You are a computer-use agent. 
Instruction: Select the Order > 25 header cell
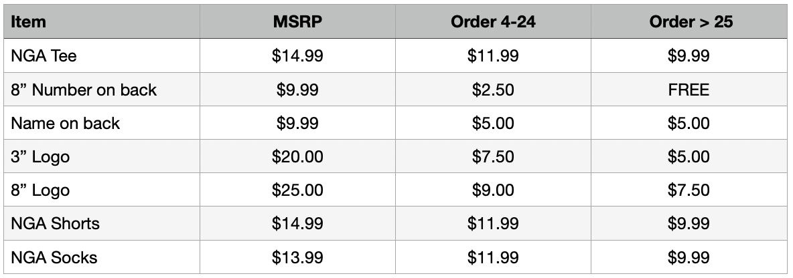click(x=691, y=22)
